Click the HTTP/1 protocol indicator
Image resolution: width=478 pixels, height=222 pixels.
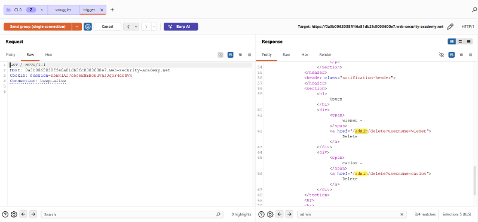pos(468,27)
